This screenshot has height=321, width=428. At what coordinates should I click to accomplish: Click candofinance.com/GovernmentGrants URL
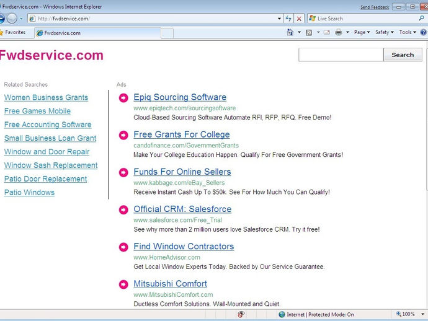(186, 146)
